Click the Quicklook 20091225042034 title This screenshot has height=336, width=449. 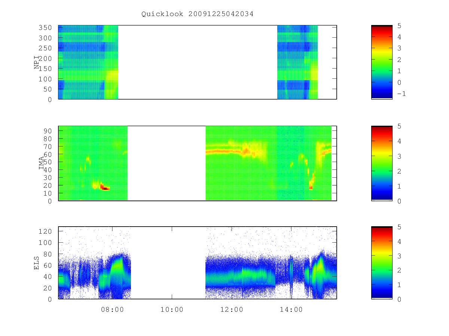point(197,14)
